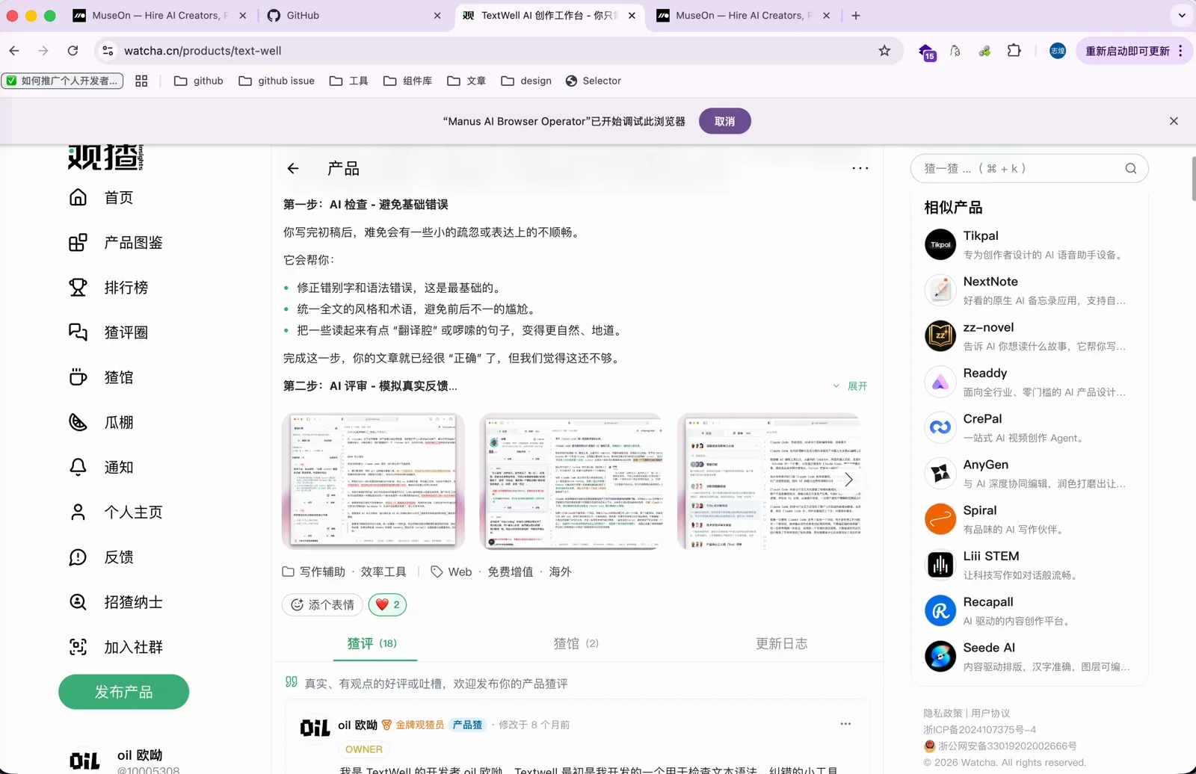Image resolution: width=1196 pixels, height=774 pixels.
Task: Switch to the GitHub browser tab
Action: (x=354, y=15)
